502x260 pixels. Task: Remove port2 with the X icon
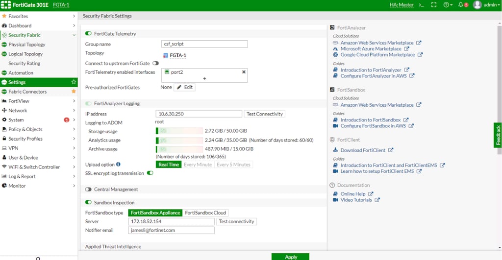pos(244,72)
